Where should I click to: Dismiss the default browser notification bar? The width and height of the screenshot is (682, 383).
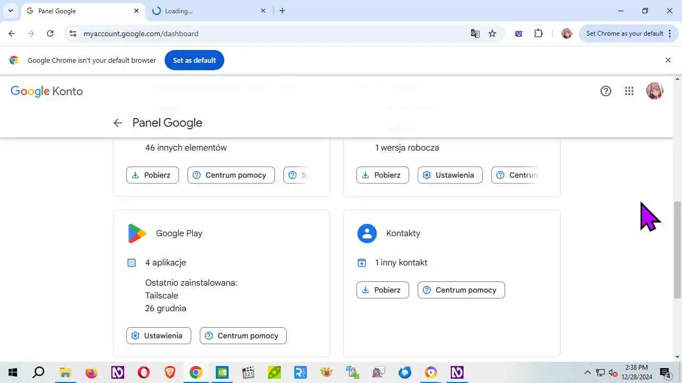[x=668, y=60]
